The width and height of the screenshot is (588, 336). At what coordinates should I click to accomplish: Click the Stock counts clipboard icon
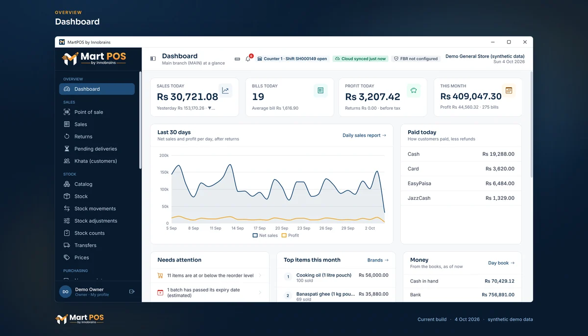(x=67, y=233)
